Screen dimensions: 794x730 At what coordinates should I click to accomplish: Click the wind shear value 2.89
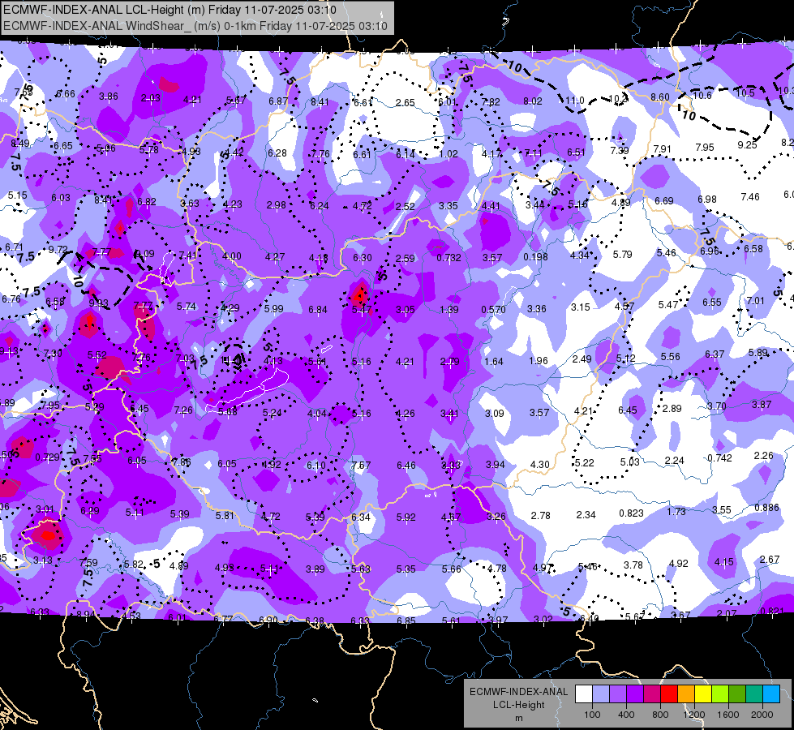point(672,408)
